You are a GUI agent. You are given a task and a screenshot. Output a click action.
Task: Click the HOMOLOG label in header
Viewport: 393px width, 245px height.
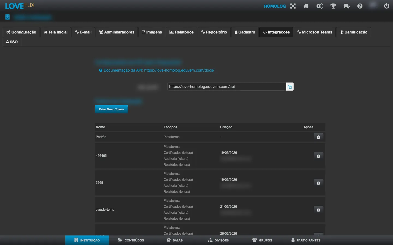pyautogui.click(x=275, y=6)
